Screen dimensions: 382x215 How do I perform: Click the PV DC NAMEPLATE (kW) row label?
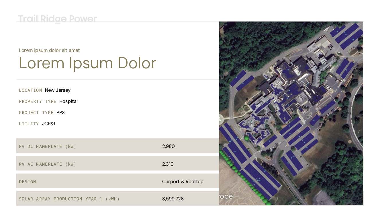[48, 146]
